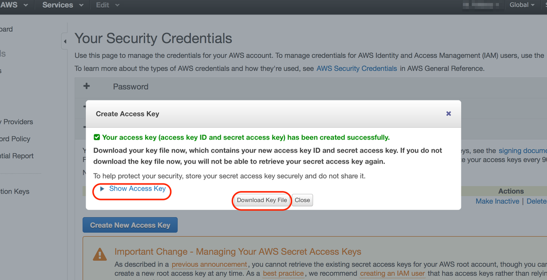Click the Download Key File button
This screenshot has width=547, height=280.
tap(262, 200)
